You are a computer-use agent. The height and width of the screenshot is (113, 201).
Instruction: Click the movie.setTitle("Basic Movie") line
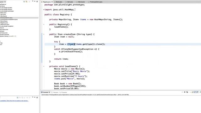72,71
